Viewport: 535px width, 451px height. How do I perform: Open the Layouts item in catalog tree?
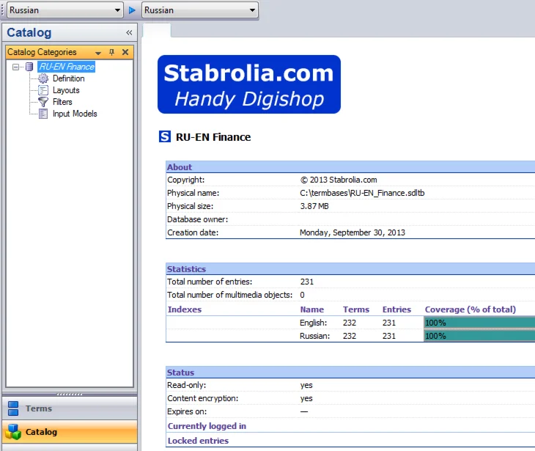(x=65, y=90)
